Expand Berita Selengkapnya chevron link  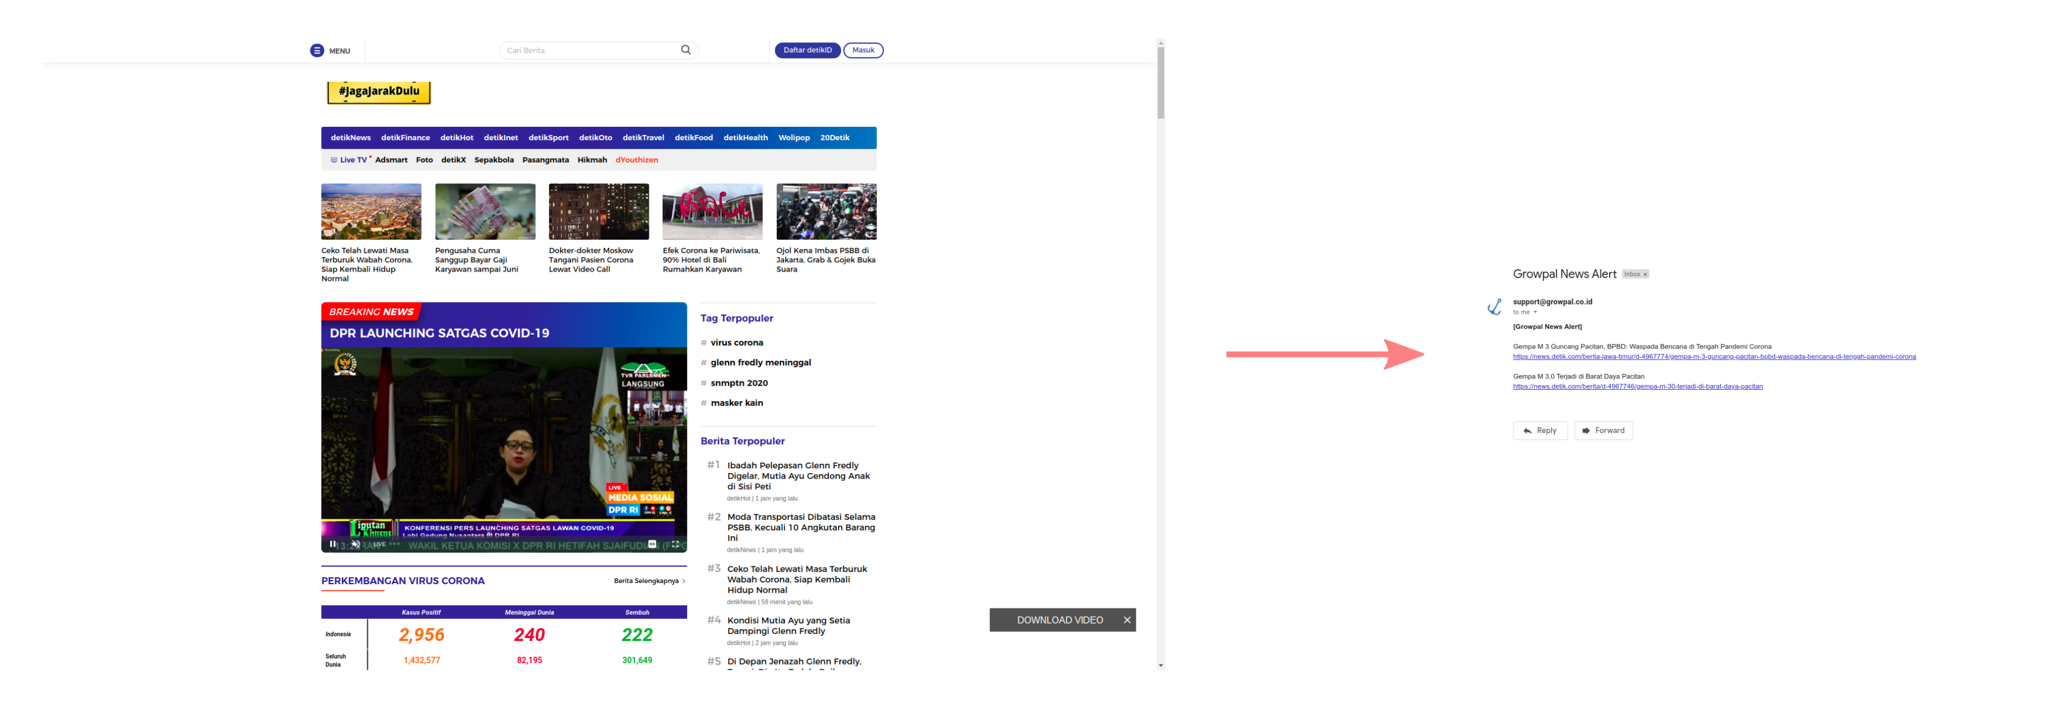(683, 581)
